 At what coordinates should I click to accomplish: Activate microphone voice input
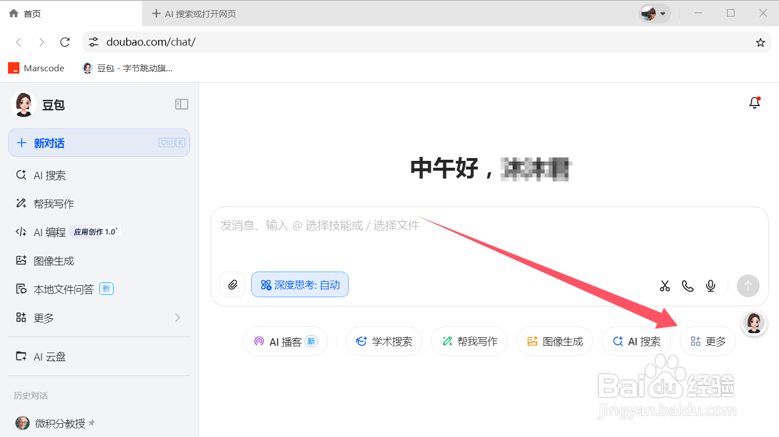(711, 286)
